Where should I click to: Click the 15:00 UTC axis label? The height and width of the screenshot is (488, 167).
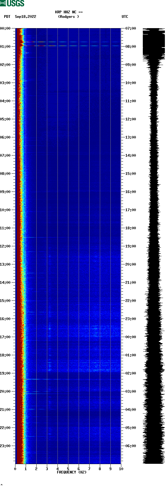click(131, 174)
